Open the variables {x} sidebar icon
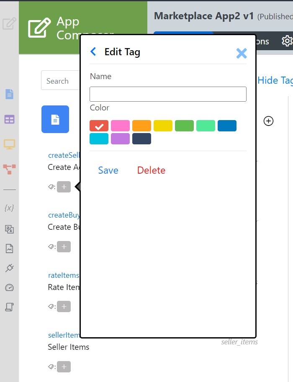The image size is (293, 382). 9,208
